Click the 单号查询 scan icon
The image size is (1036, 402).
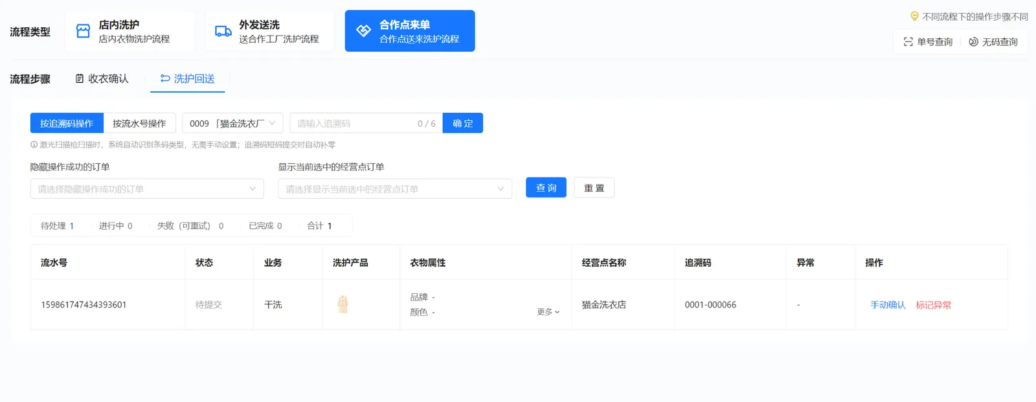click(908, 42)
